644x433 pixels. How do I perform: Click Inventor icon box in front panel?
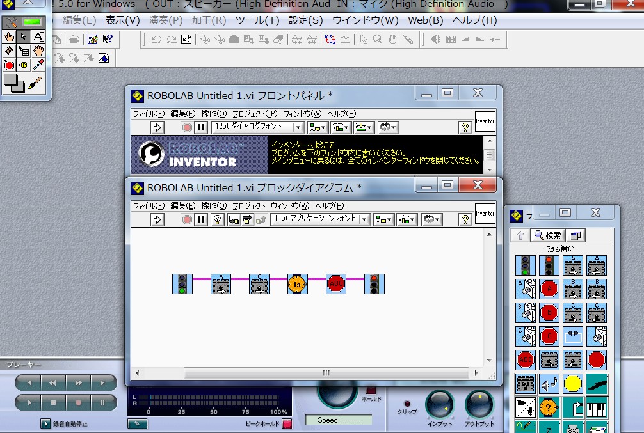point(485,122)
